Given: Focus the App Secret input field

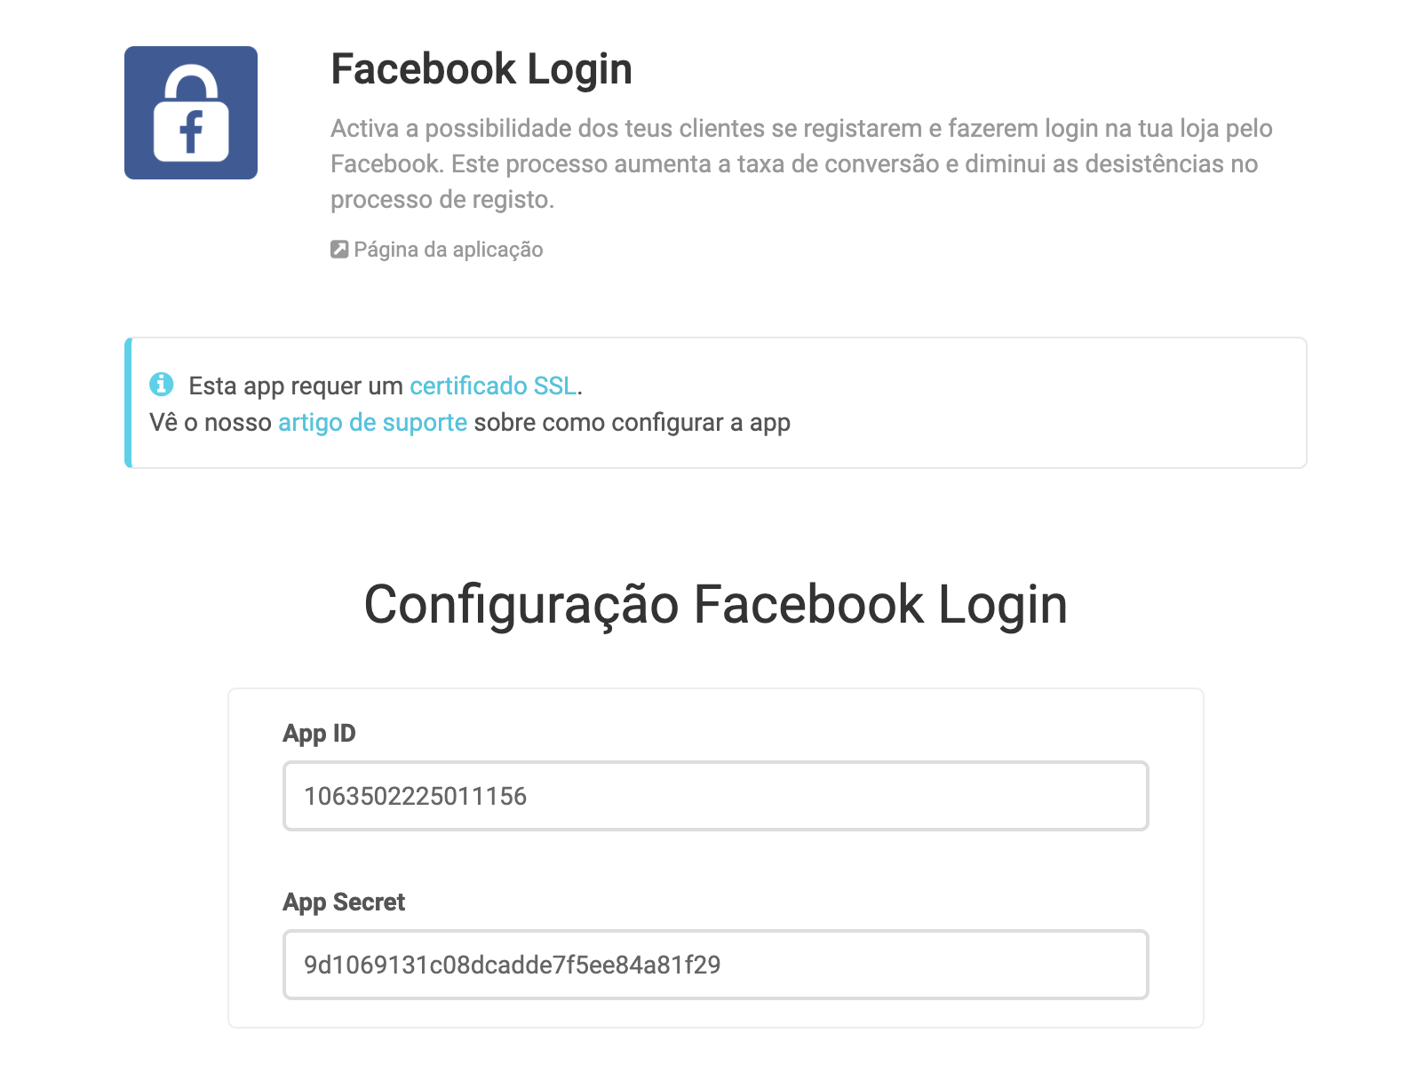Looking at the screenshot, I should point(715,965).
